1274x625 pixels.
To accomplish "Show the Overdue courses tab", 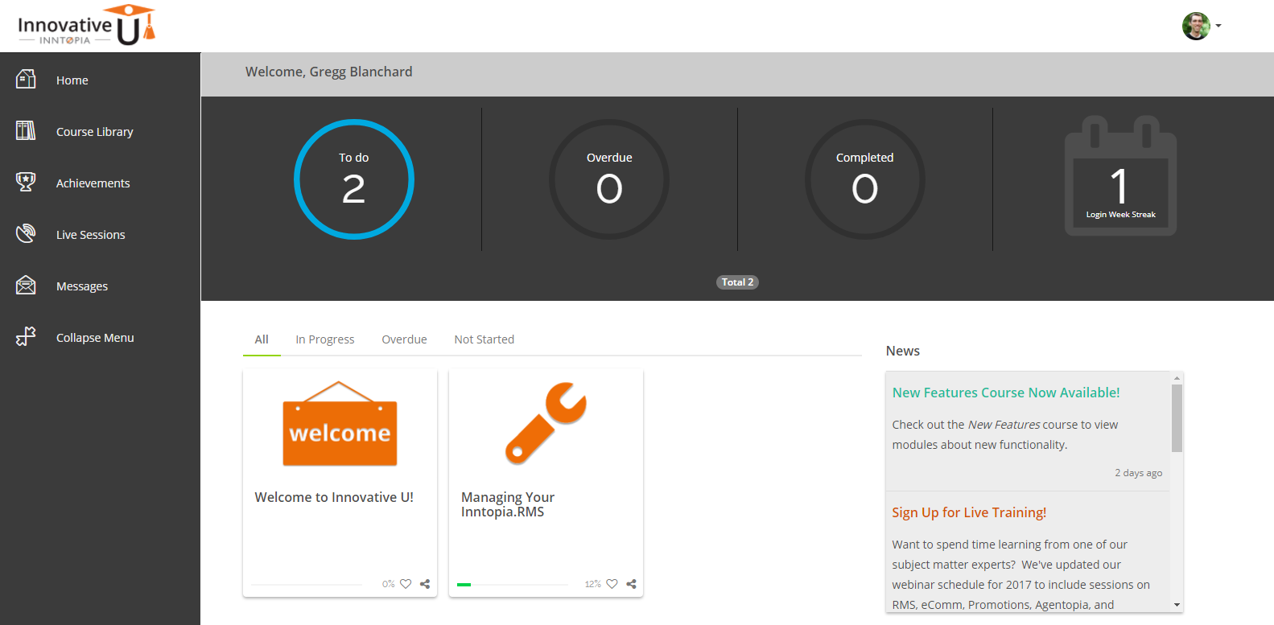I will pyautogui.click(x=404, y=339).
